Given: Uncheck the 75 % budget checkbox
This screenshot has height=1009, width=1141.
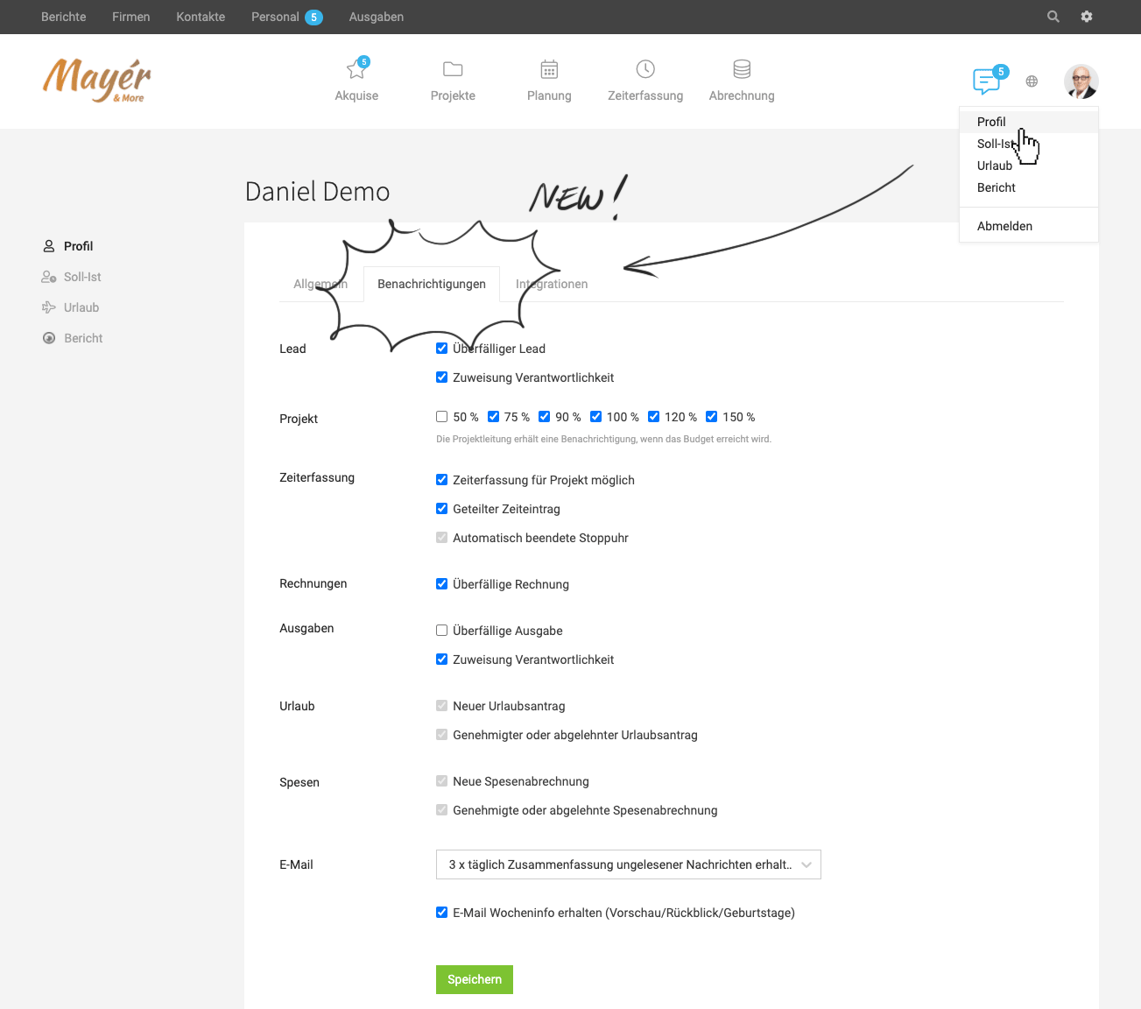Looking at the screenshot, I should (493, 417).
